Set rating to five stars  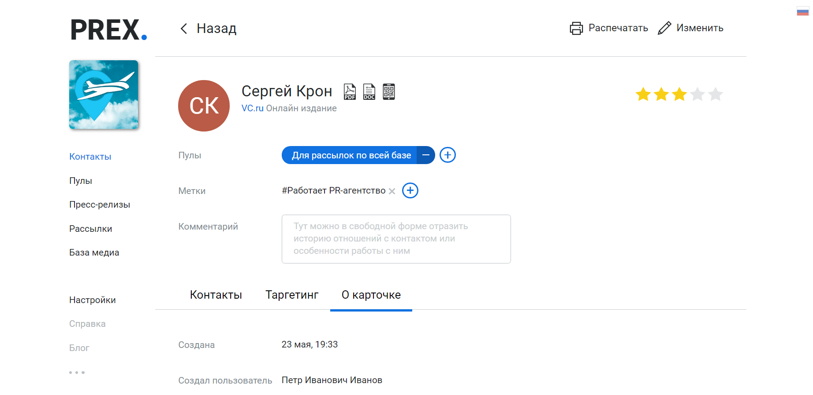(715, 94)
